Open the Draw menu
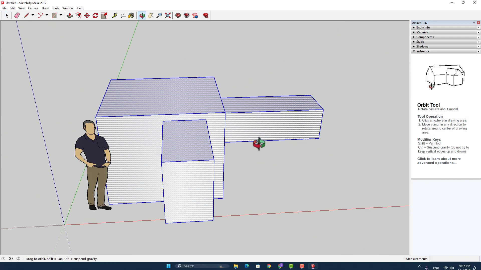This screenshot has width=481, height=270. 45,8
